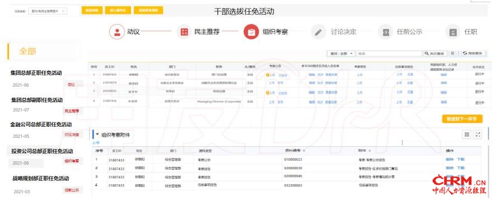Open the 高级查询 advanced query button

coord(473,54)
